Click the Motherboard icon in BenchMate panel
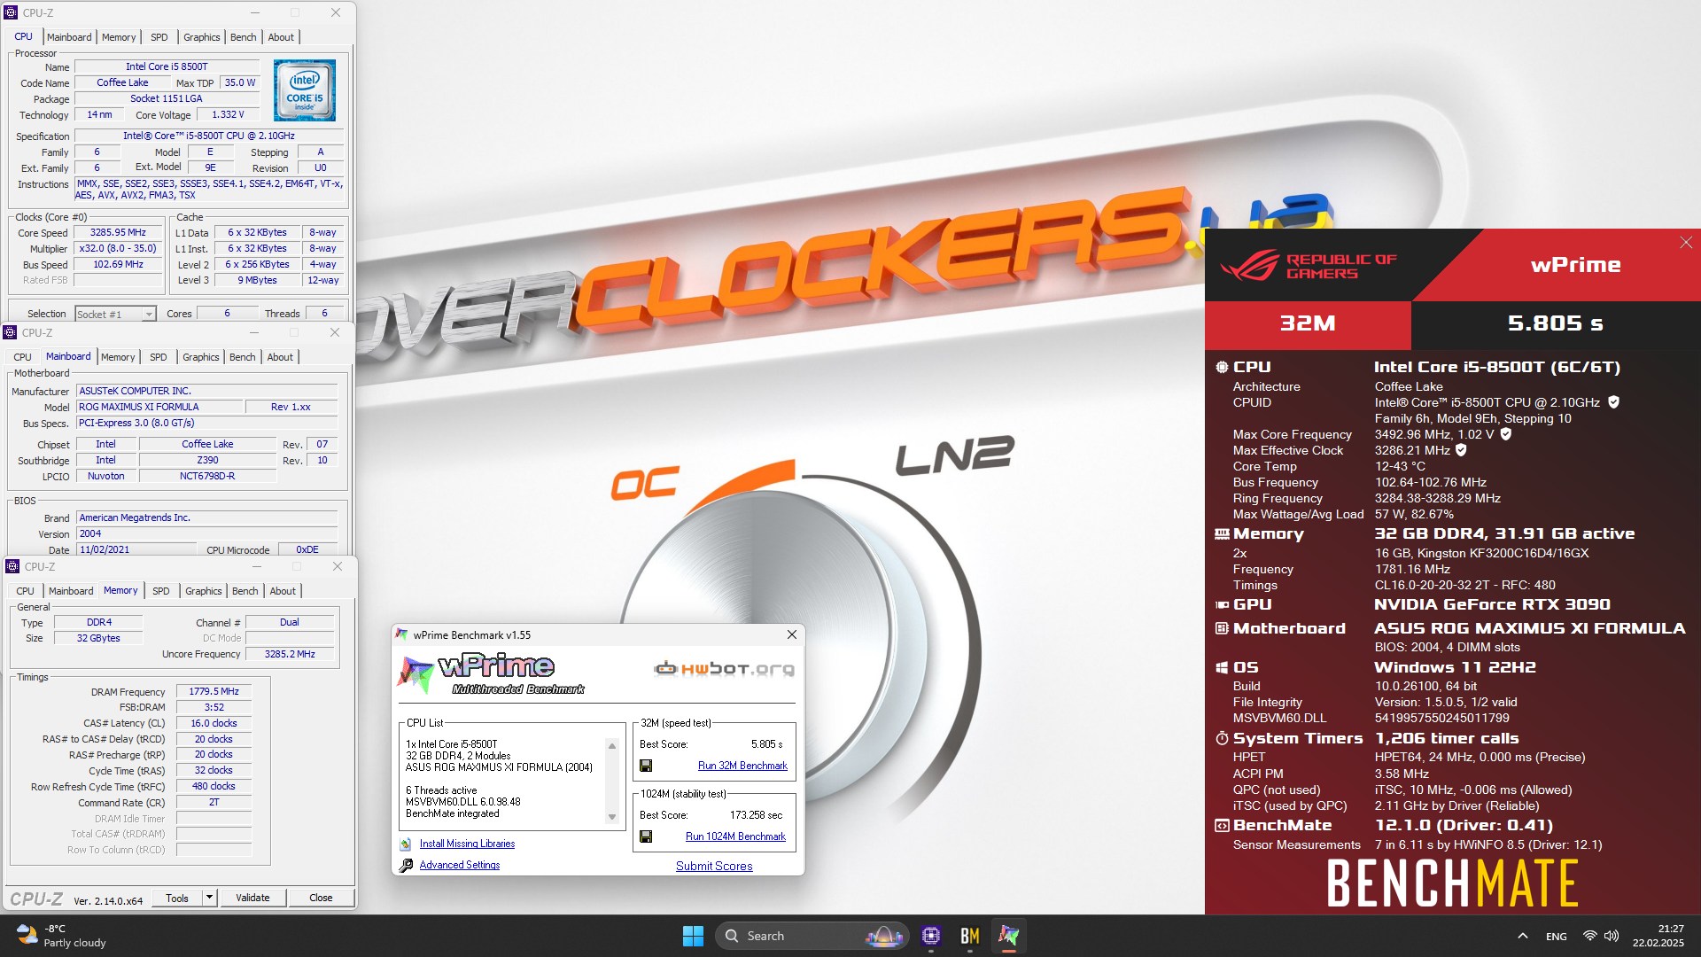The image size is (1701, 957). point(1222,628)
